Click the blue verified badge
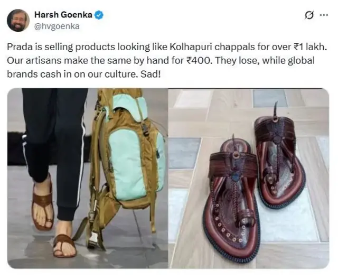 [99, 15]
